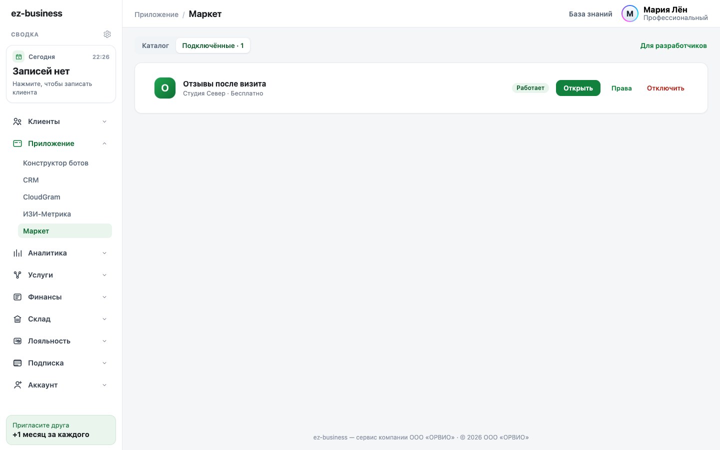
Task: Open the Для разработчиков link
Action: (x=673, y=45)
